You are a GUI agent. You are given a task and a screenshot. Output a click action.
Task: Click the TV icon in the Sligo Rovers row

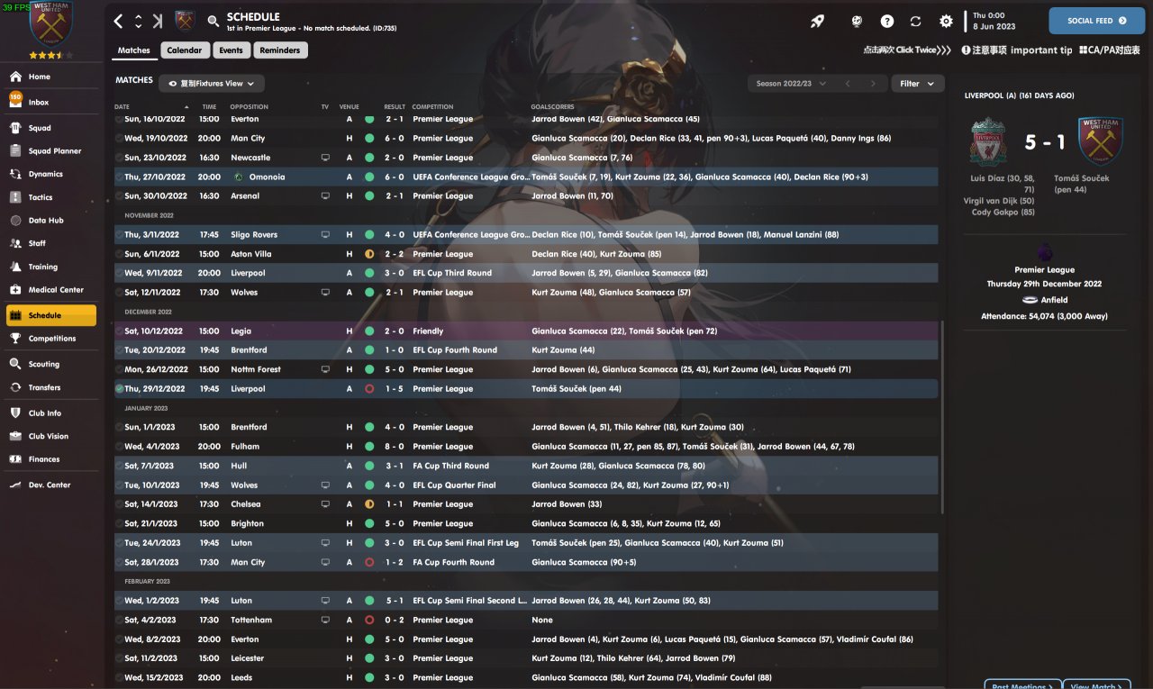(x=325, y=235)
